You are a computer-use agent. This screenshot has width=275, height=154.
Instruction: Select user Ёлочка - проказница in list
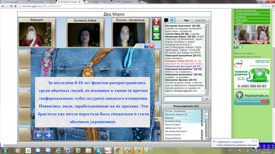coord(184,111)
